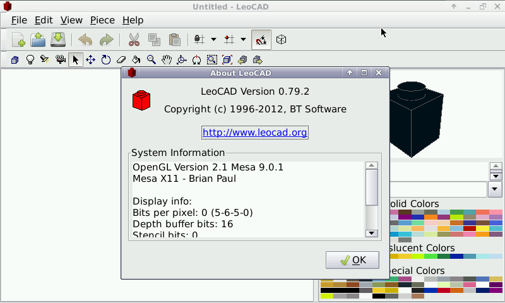505x303 pixels.
Task: Save the model with the Save icon
Action: (58, 40)
